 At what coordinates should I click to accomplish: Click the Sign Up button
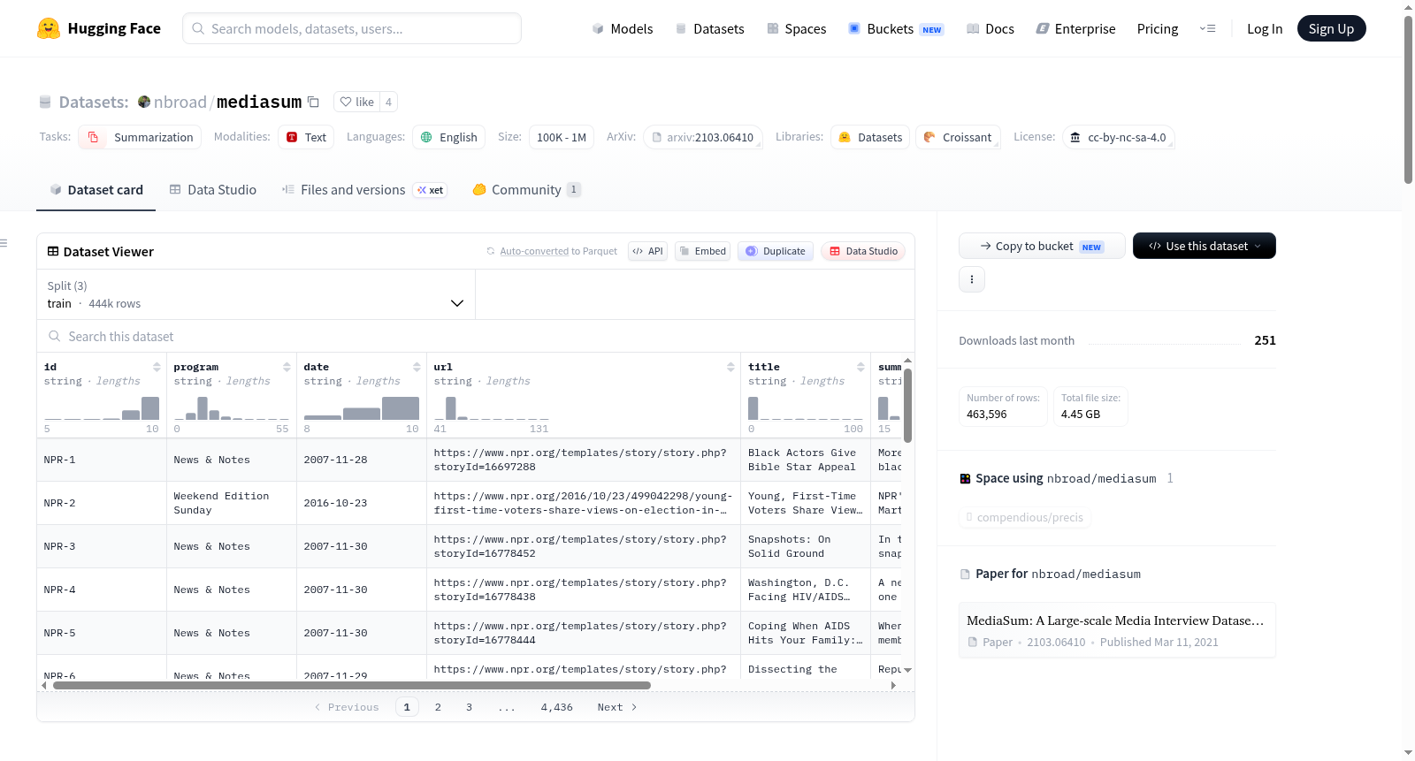click(x=1331, y=28)
